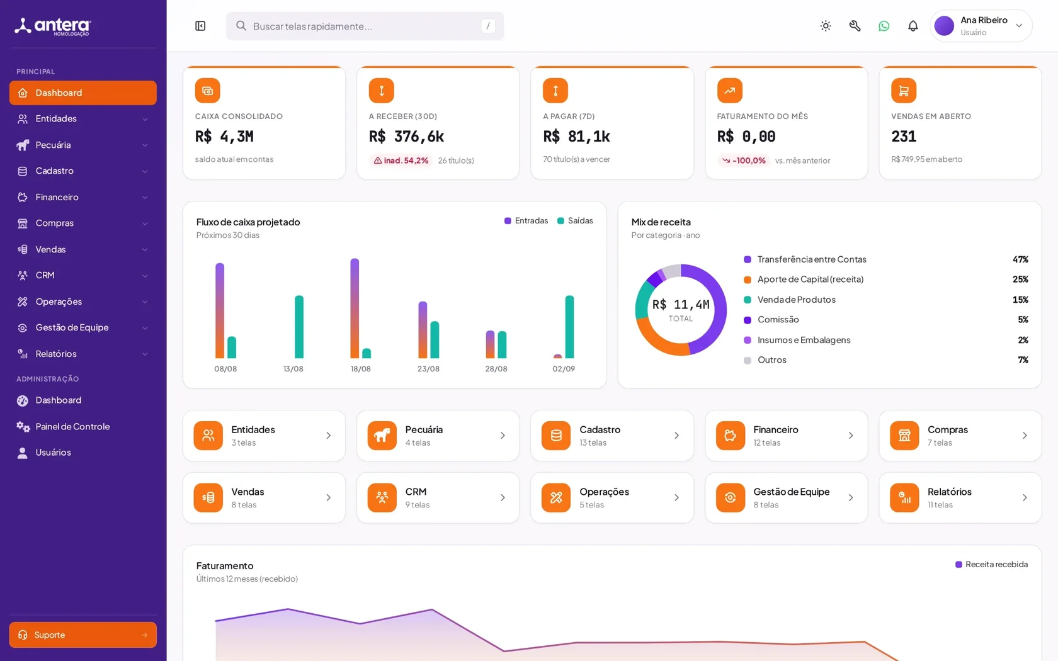Click Cadastro shortcut card database icon
This screenshot has height=661, width=1058.
[556, 436]
